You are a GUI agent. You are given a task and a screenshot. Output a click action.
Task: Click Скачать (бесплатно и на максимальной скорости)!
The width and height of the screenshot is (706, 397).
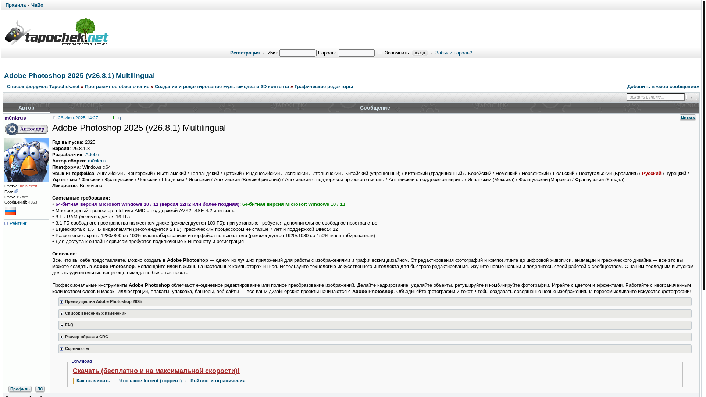click(x=156, y=371)
